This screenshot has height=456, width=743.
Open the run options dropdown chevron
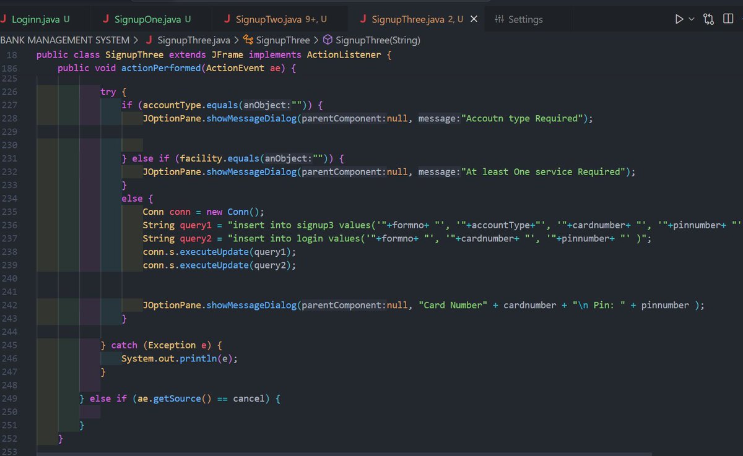692,19
